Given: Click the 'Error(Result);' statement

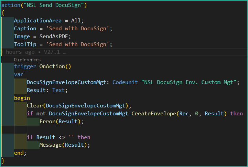Looking at the screenshot, I should click(x=61, y=122).
